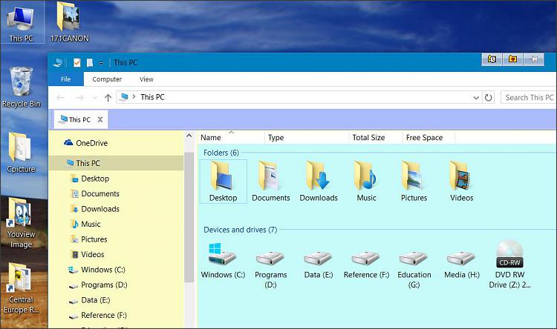Image resolution: width=557 pixels, height=329 pixels.
Task: Sort by the Name column header
Action: [231, 137]
